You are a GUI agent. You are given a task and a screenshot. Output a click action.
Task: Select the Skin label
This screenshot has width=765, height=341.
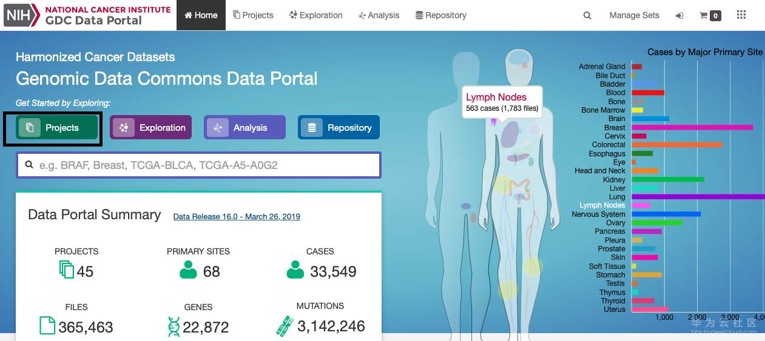(x=618, y=257)
